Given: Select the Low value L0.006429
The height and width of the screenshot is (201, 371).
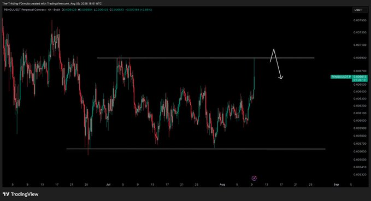Looking at the screenshot, I should (101, 10).
